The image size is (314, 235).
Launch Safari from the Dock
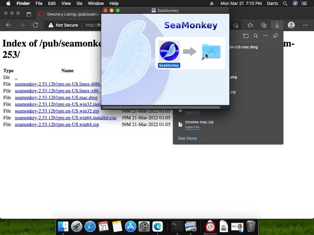click(x=90, y=226)
